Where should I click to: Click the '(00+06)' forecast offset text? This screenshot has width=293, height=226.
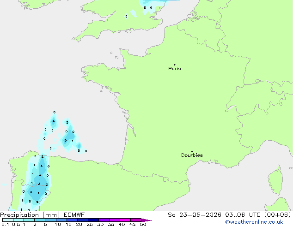point(277,215)
